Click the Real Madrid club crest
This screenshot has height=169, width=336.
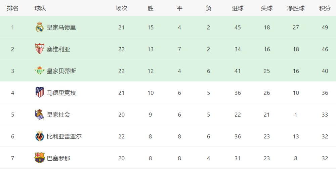tap(40, 27)
